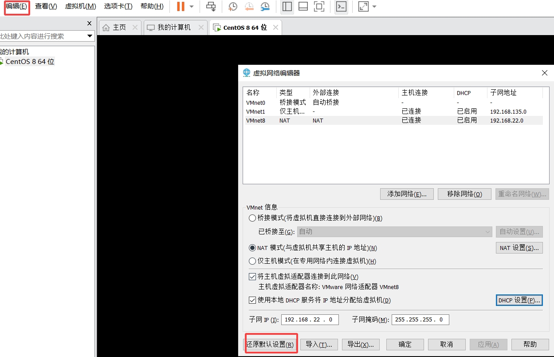Click the console view toolbar icon
Viewport: 554px width, 357px height.
[341, 7]
